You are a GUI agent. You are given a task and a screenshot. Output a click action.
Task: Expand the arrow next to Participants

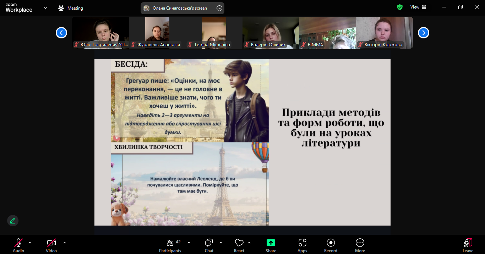[189, 243]
